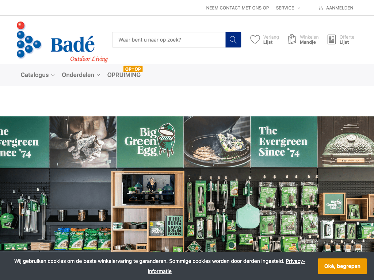The height and width of the screenshot is (280, 374).
Task: Click the Winkelen Mandje text link
Action: coord(309,39)
